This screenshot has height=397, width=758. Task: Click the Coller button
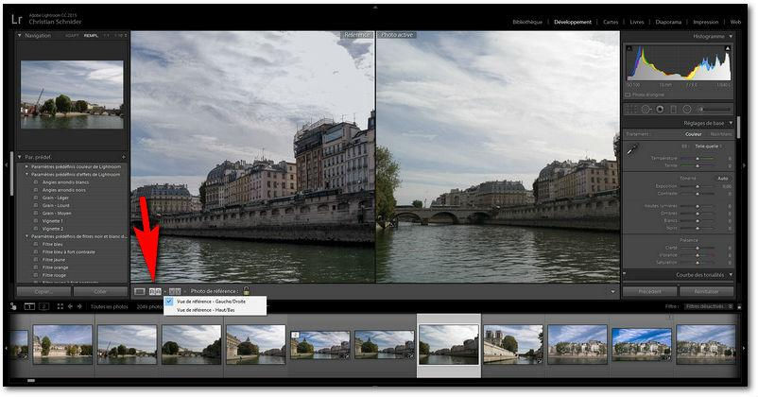point(100,291)
